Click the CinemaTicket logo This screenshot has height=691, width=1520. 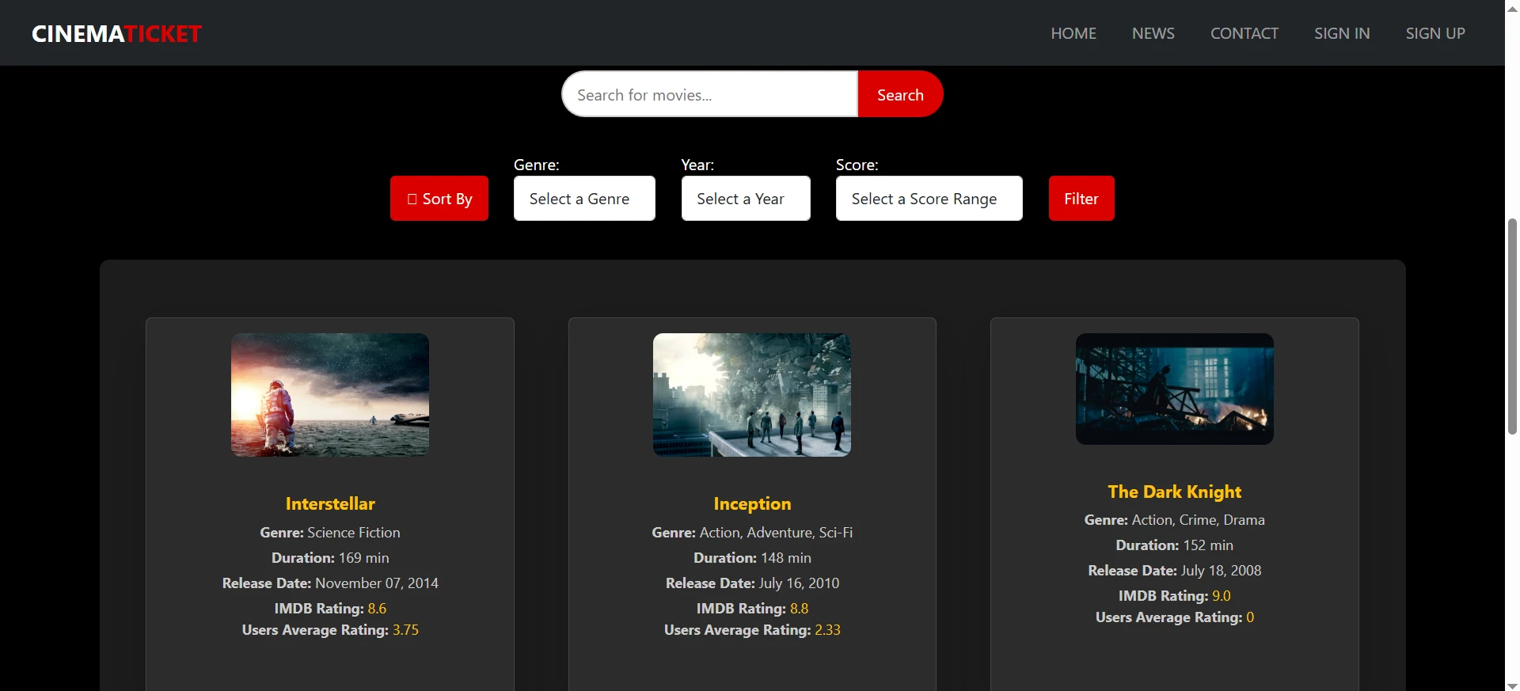pos(116,34)
